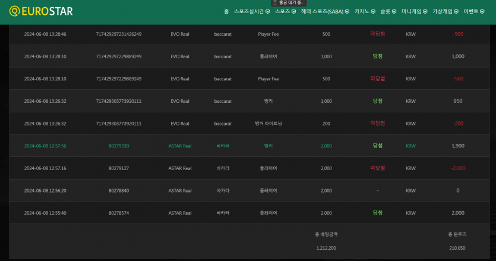This screenshot has height=261, width=496.
Task: Expand the 카지노 chevron icon
Action: coord(373,11)
